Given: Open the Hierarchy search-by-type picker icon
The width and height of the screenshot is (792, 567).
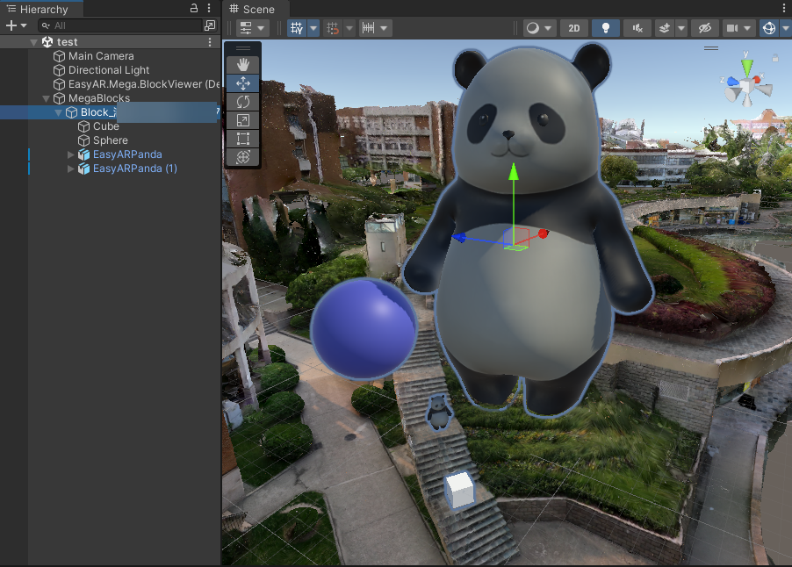Looking at the screenshot, I should (x=210, y=26).
